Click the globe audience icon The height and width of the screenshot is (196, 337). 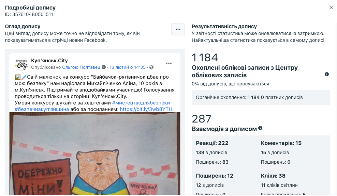click(x=151, y=67)
